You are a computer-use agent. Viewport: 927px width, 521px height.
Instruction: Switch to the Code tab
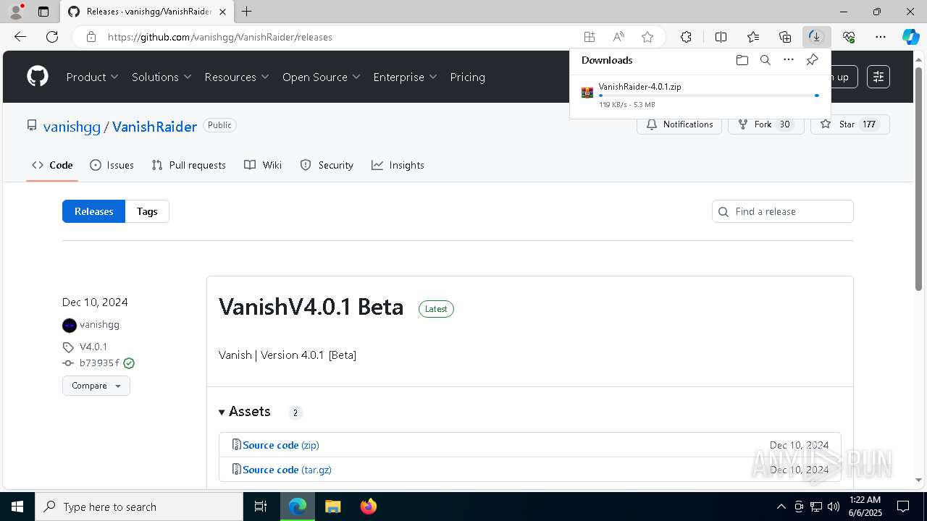pyautogui.click(x=52, y=165)
